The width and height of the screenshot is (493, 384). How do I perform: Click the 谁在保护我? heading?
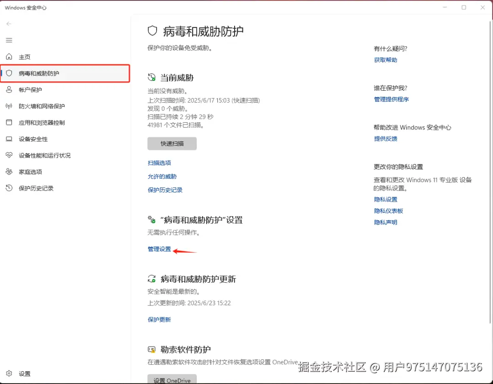pyautogui.click(x=390, y=88)
